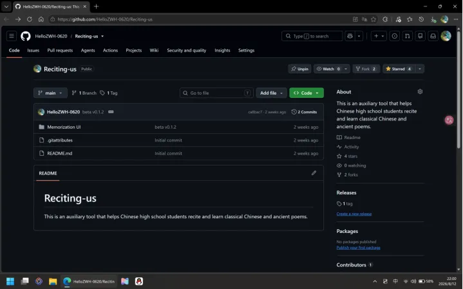This screenshot has height=289, width=463.
Task: Click the browser address bar URL
Action: click(x=105, y=19)
